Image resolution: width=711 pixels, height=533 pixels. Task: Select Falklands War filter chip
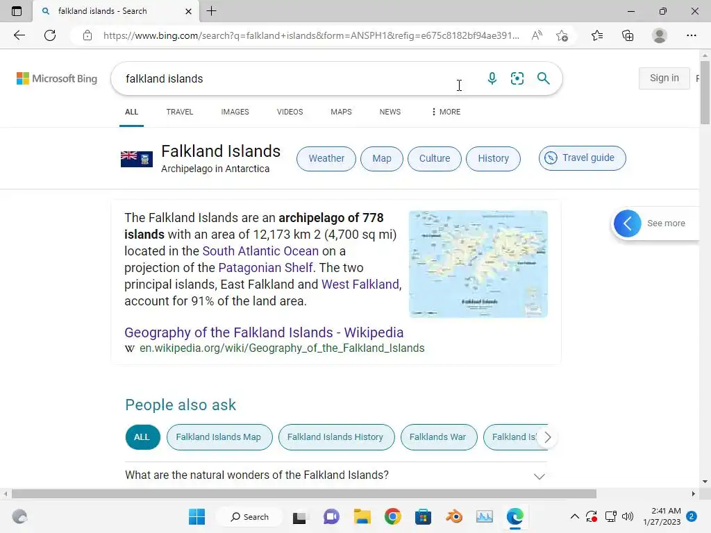pyautogui.click(x=439, y=437)
